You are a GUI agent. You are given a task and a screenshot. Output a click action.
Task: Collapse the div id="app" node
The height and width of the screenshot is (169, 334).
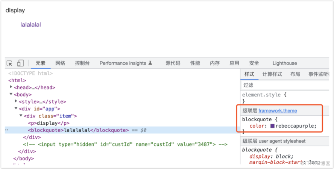[x=16, y=109]
